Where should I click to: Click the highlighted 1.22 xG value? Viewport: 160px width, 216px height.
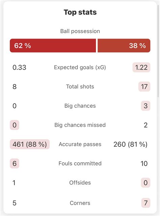coord(141,67)
